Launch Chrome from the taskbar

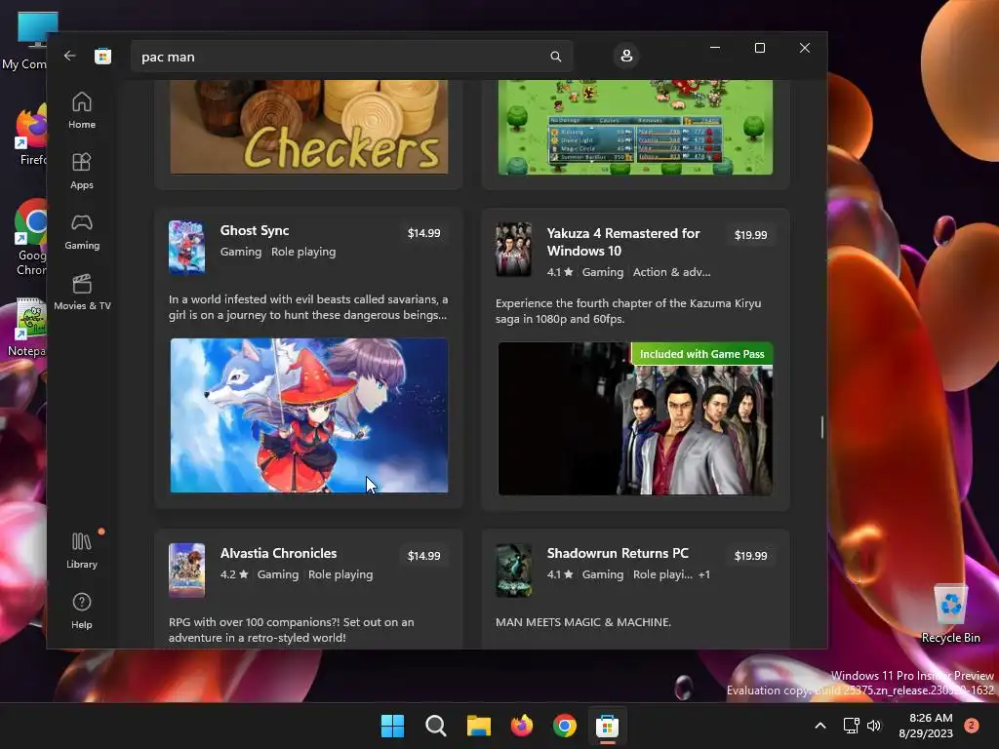pos(565,726)
